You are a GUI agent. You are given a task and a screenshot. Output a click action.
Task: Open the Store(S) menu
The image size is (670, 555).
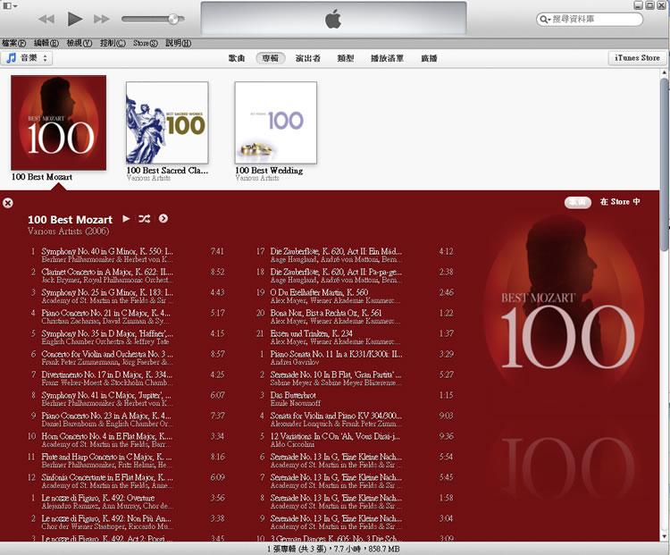pyautogui.click(x=146, y=43)
